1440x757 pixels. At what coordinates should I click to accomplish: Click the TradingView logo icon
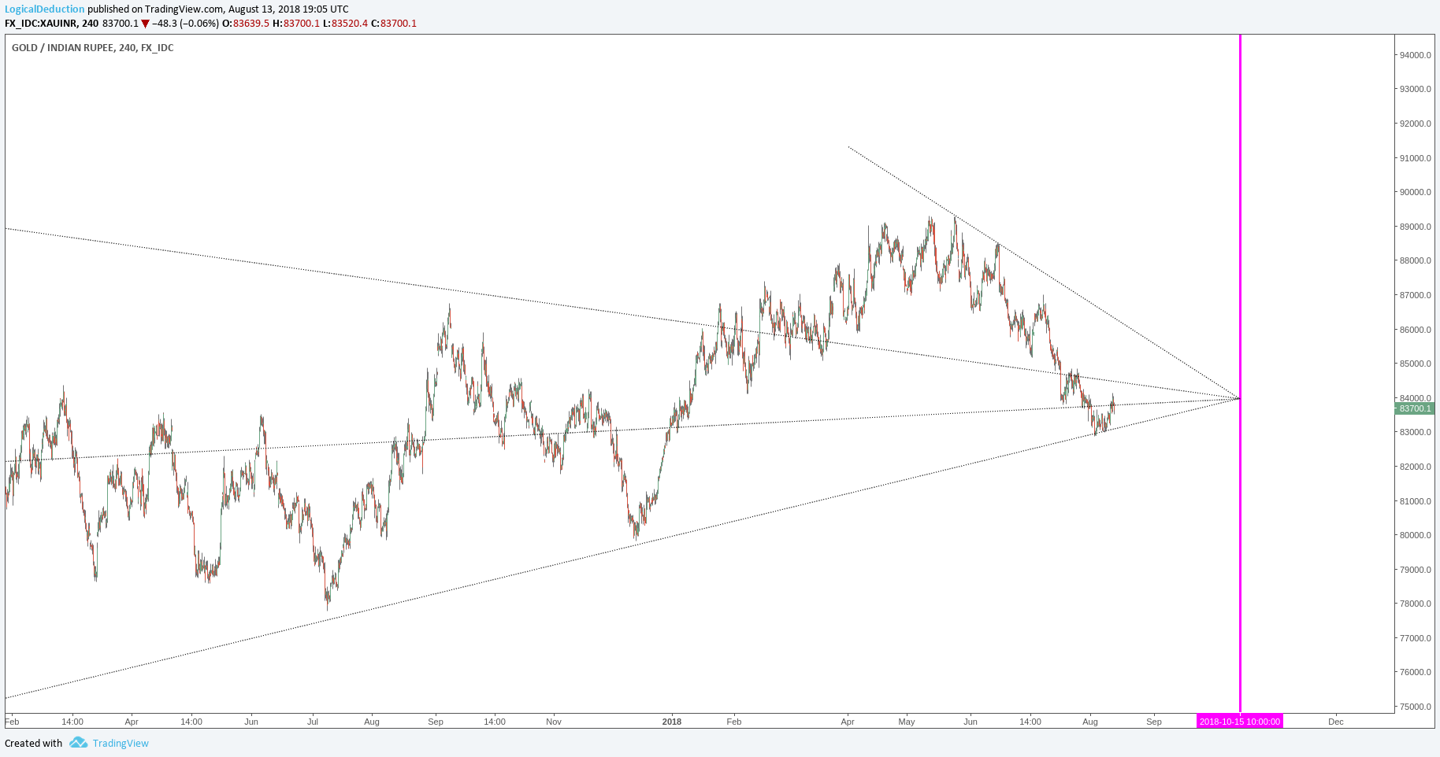tap(78, 743)
